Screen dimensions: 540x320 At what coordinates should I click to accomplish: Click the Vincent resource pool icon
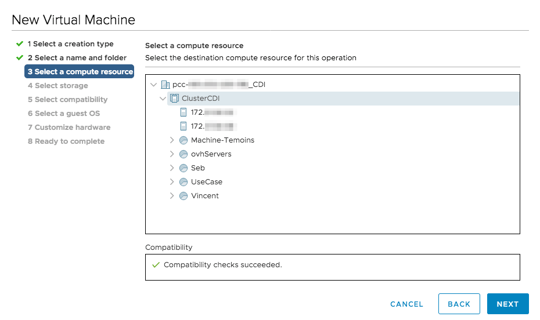(x=183, y=196)
